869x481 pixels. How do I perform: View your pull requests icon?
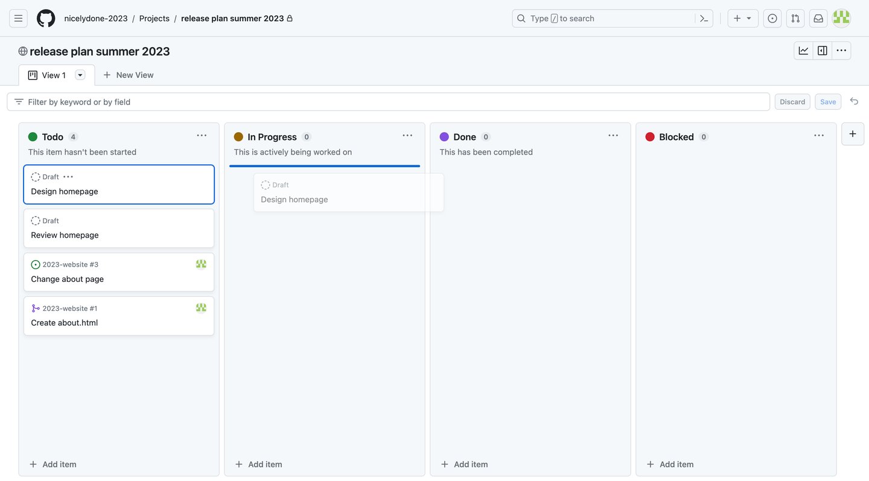(795, 18)
